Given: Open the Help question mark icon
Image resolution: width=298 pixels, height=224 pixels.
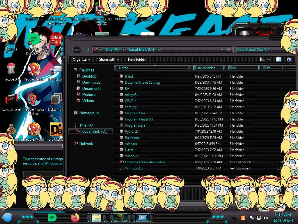Looking at the screenshot, I should pyautogui.click(x=289, y=60).
